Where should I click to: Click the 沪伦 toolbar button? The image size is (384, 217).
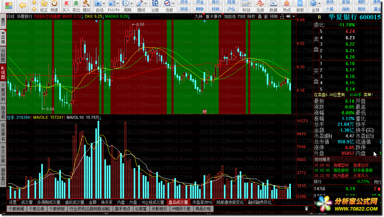(x=231, y=9)
